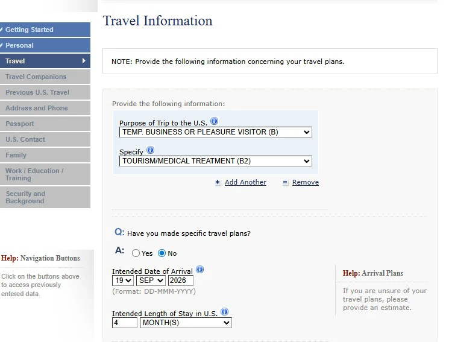Click the plus icon for Add Another
This screenshot has width=449, height=342.
tap(218, 183)
